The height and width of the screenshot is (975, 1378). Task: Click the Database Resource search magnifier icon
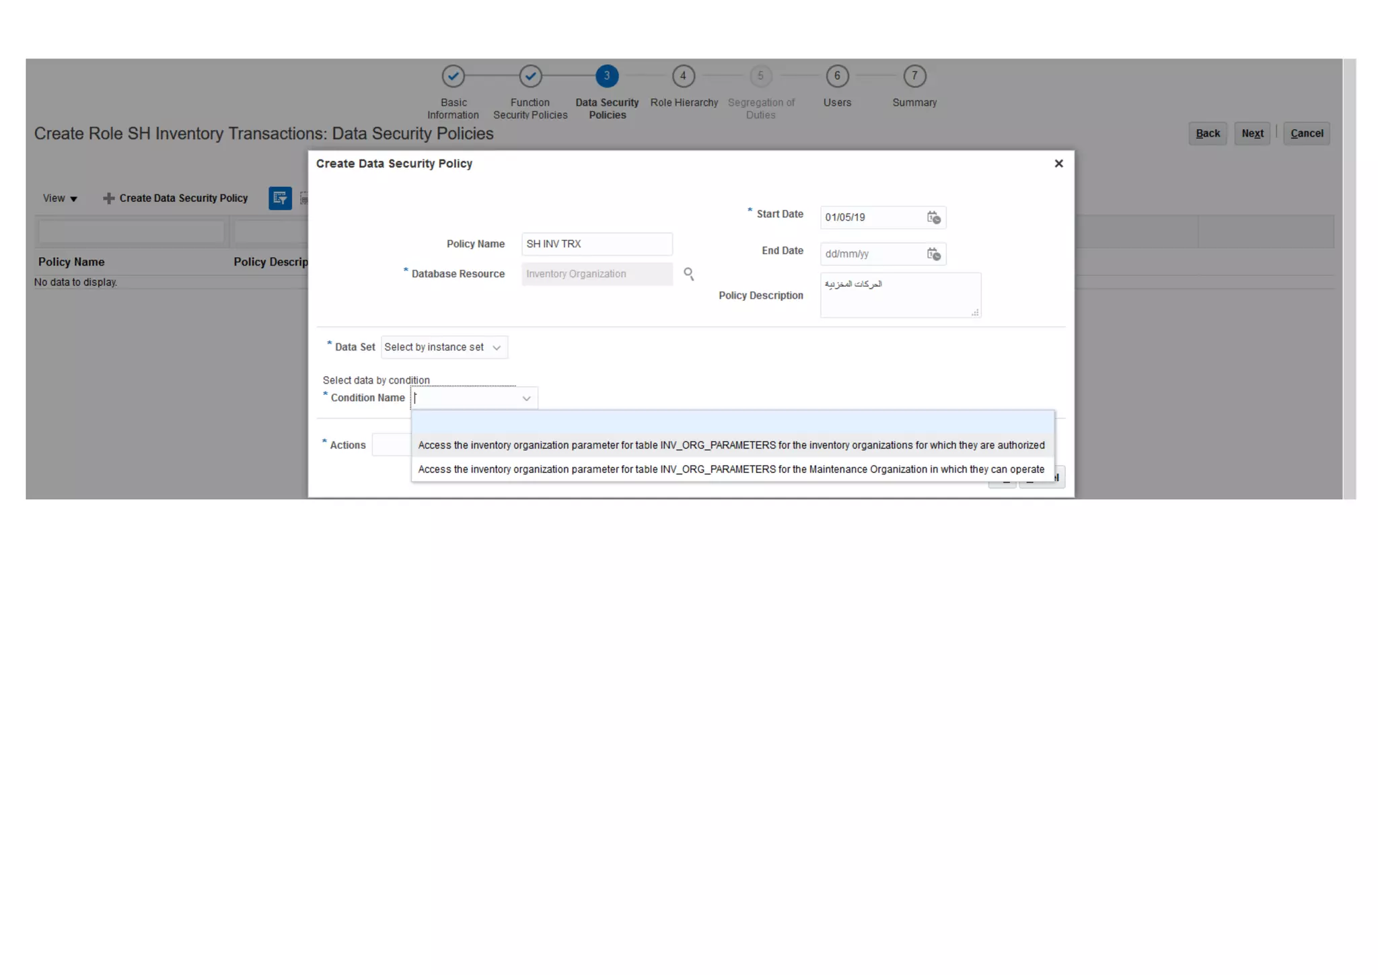pyautogui.click(x=688, y=274)
